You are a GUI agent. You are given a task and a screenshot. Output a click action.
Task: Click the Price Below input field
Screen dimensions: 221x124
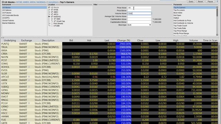[139, 11]
